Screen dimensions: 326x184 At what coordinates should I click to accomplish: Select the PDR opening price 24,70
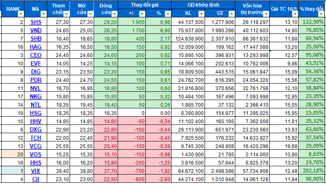click(x=82, y=80)
